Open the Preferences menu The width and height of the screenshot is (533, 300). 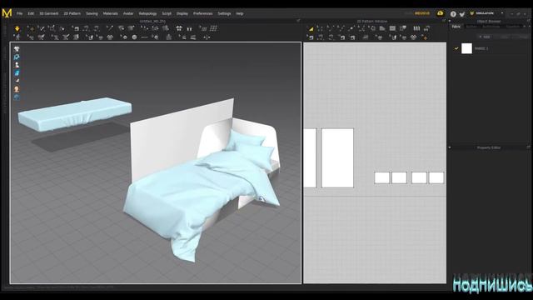pyautogui.click(x=203, y=13)
